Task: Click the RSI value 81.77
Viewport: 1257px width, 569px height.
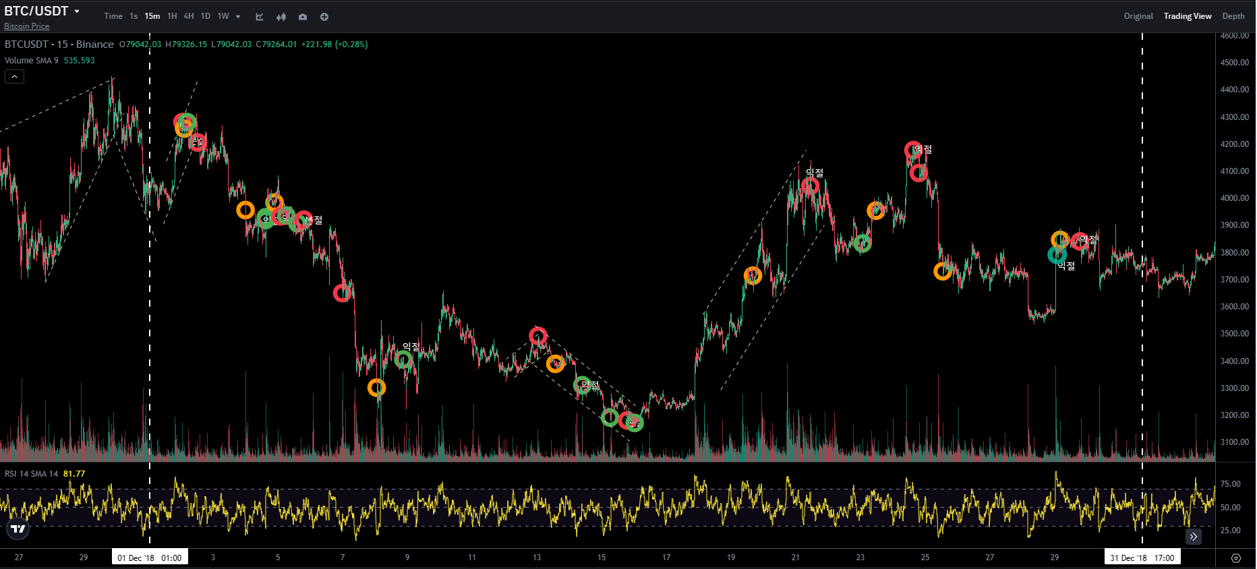Action: click(x=74, y=474)
